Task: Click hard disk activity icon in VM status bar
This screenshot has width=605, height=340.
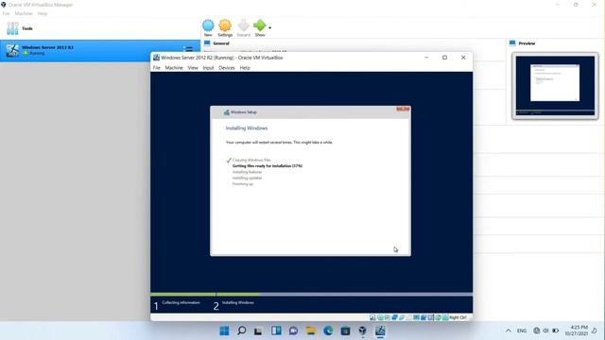Action: tap(372, 317)
